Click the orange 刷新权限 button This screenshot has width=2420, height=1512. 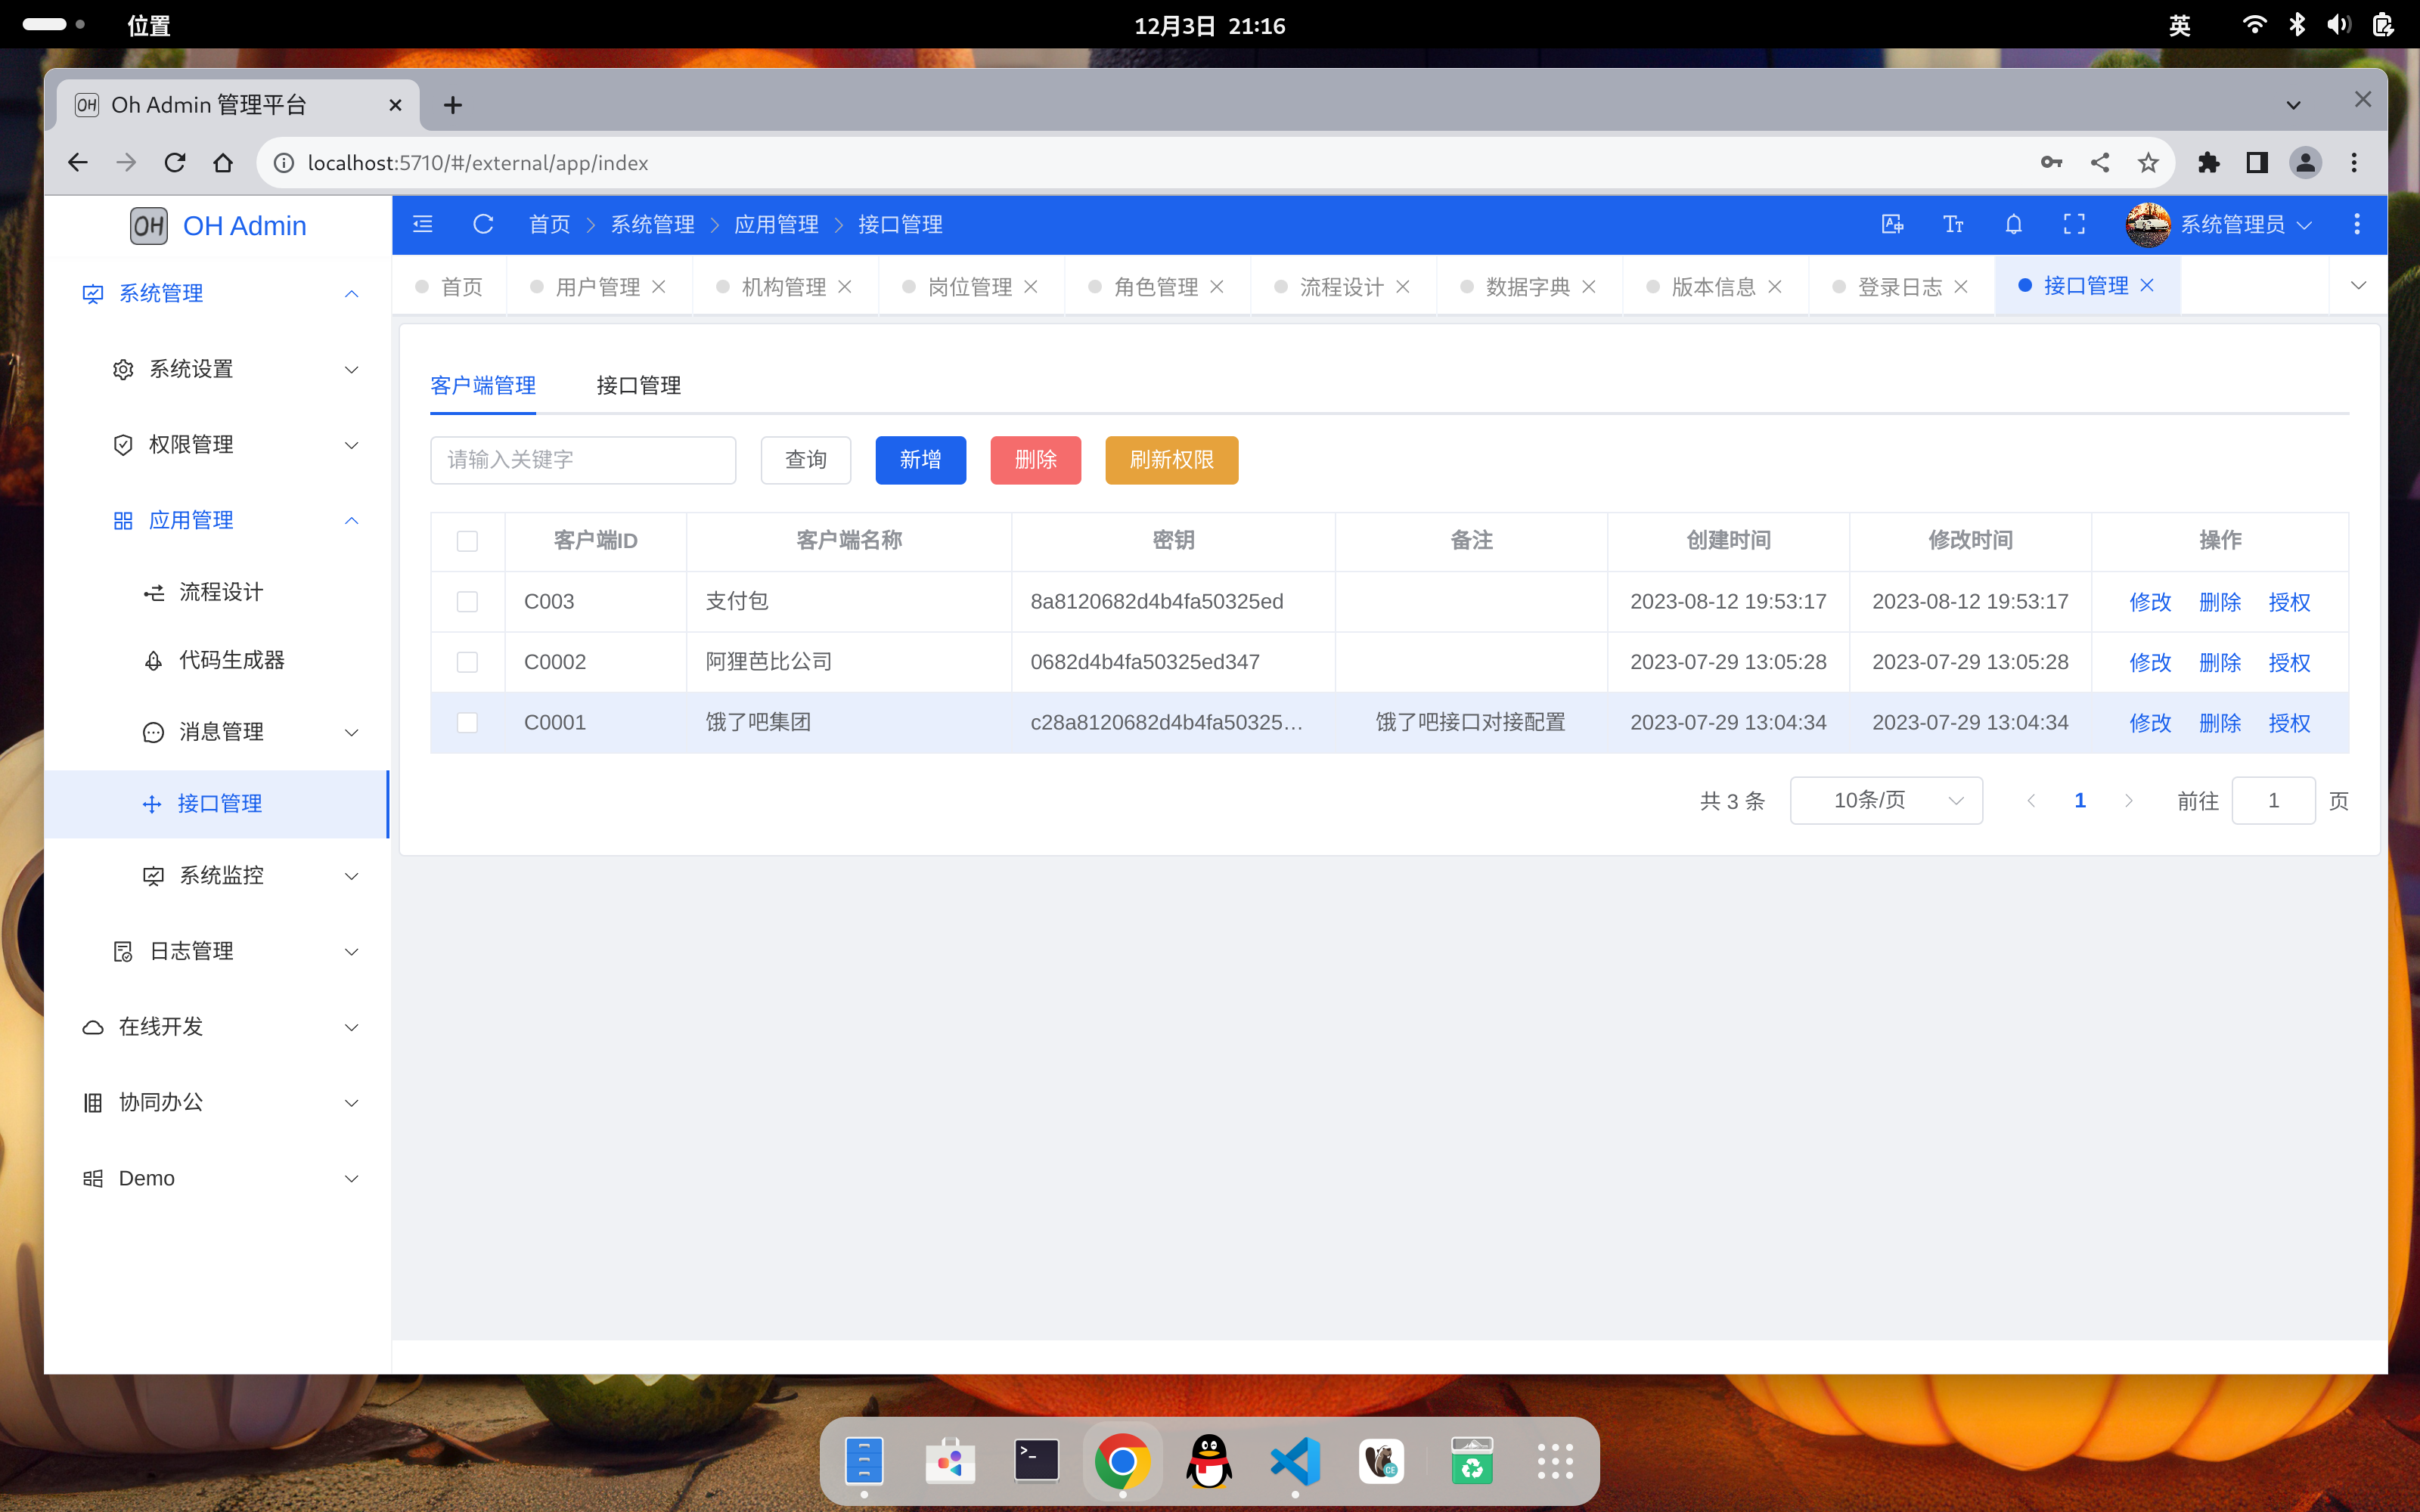(1172, 460)
